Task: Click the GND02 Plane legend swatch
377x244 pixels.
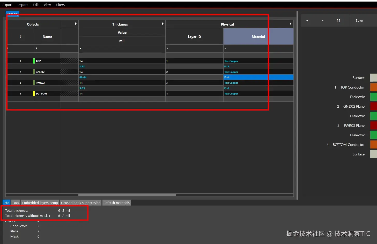Action: pos(374,106)
